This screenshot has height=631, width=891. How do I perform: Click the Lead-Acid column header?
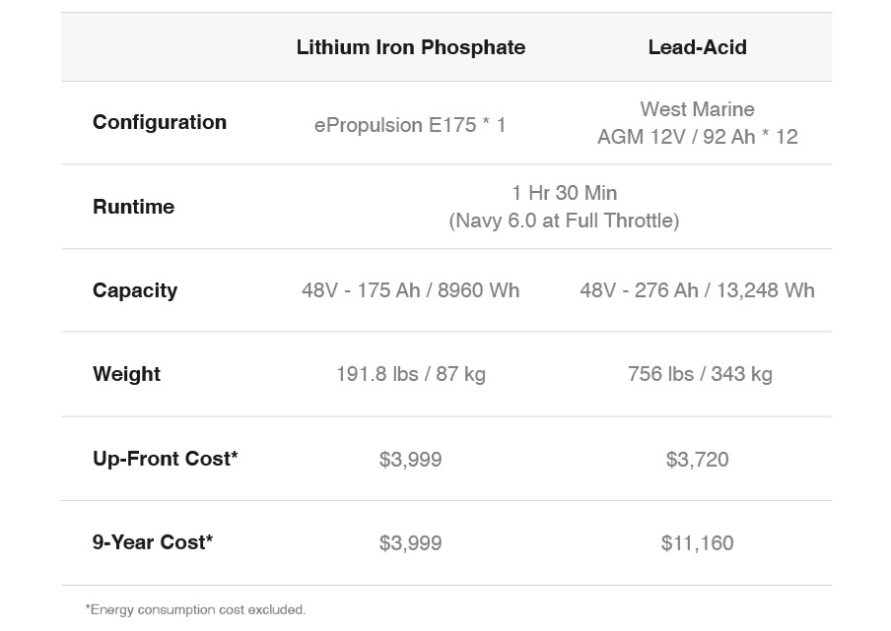697,47
